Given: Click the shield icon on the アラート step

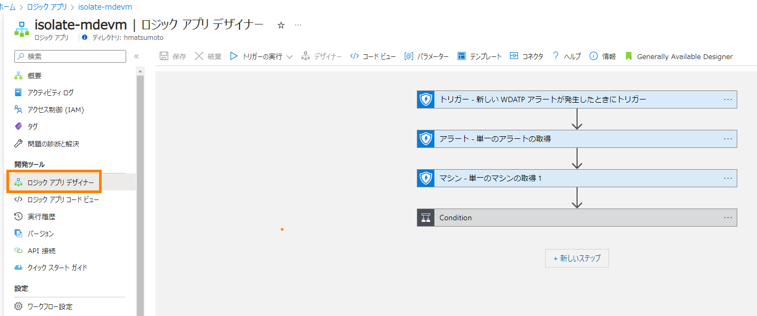Looking at the screenshot, I should (x=426, y=139).
